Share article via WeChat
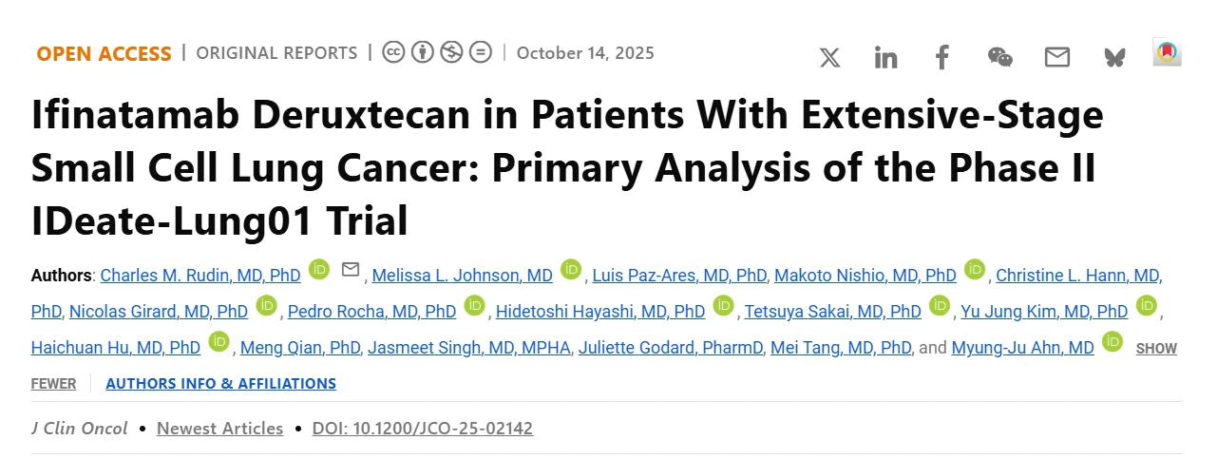Image resolution: width=1217 pixels, height=459 pixels. coord(999,58)
